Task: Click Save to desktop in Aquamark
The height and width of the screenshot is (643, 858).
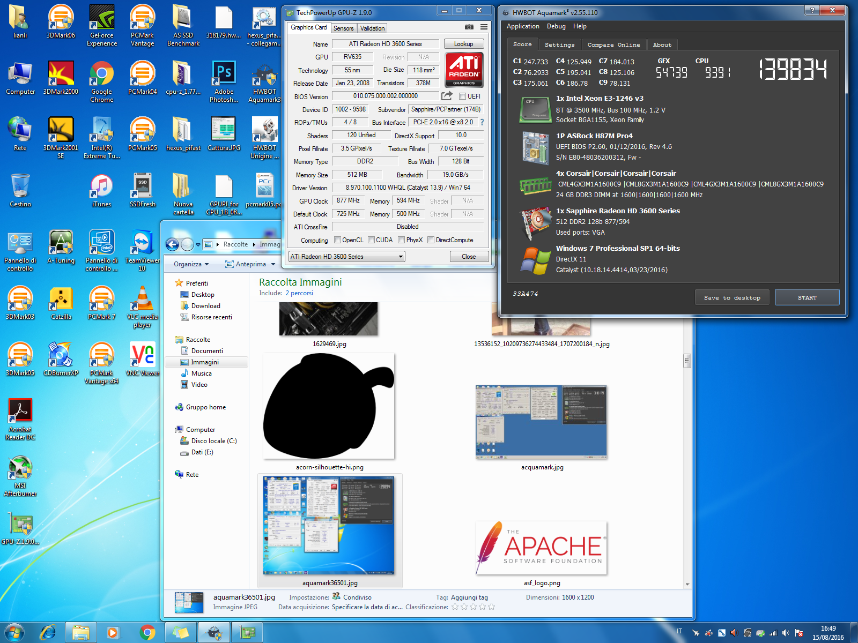Action: point(732,297)
